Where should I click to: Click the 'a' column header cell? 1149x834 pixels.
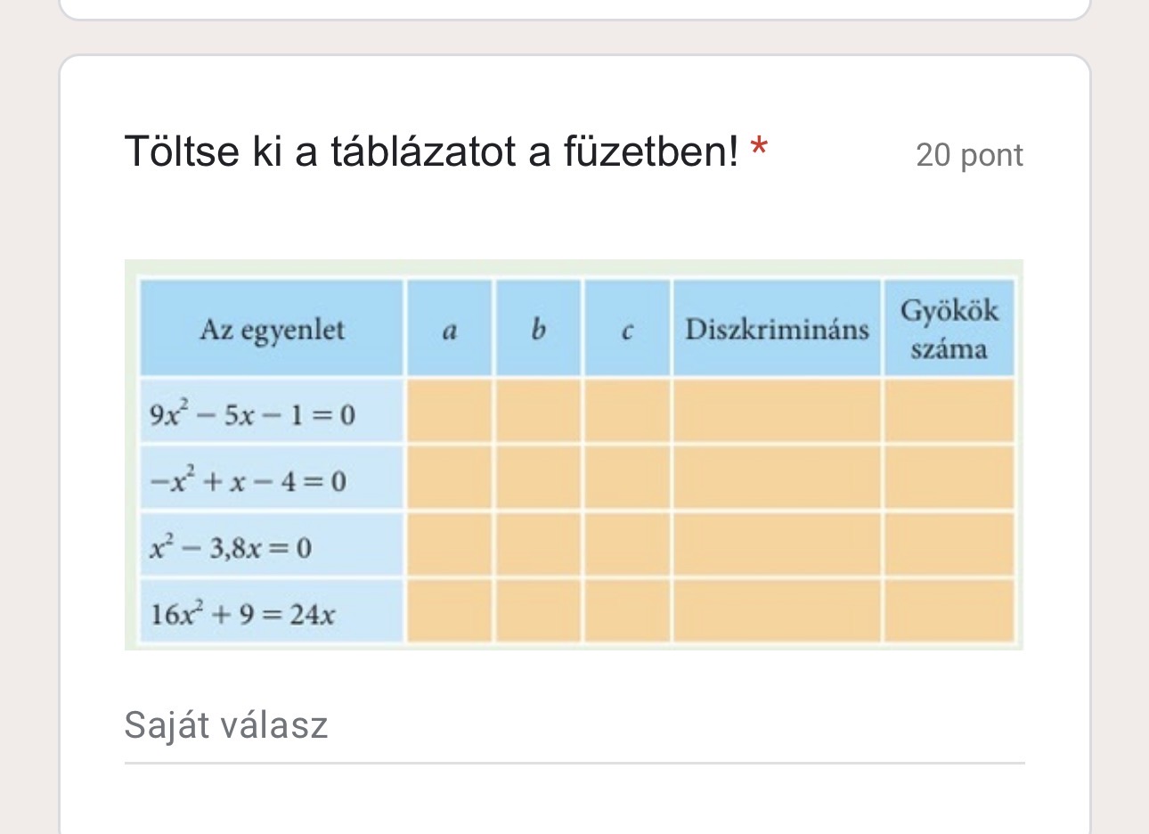[x=449, y=330]
